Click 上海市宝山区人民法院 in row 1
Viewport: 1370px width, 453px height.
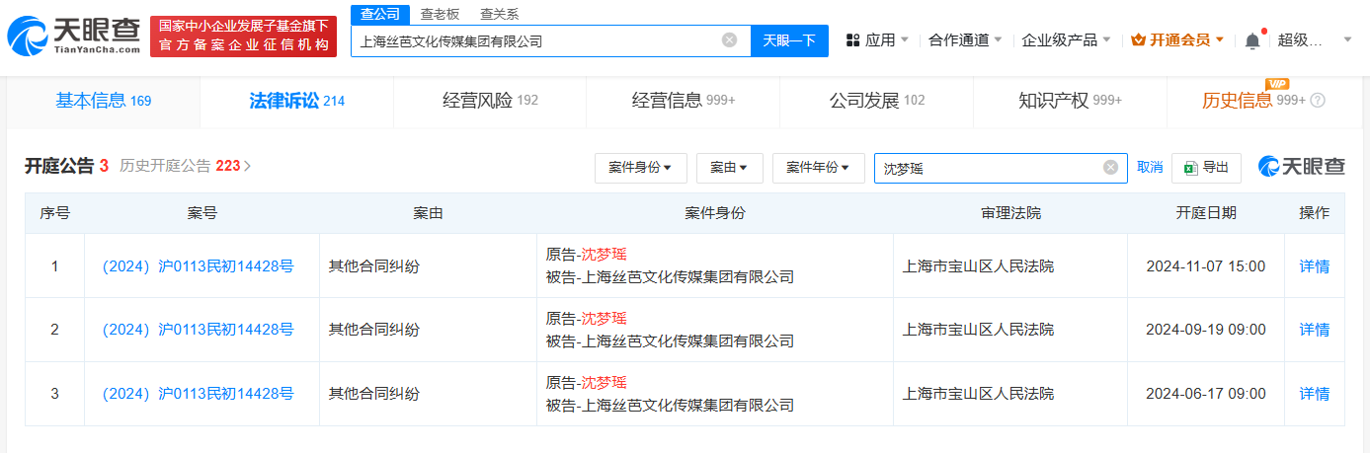pos(979,265)
